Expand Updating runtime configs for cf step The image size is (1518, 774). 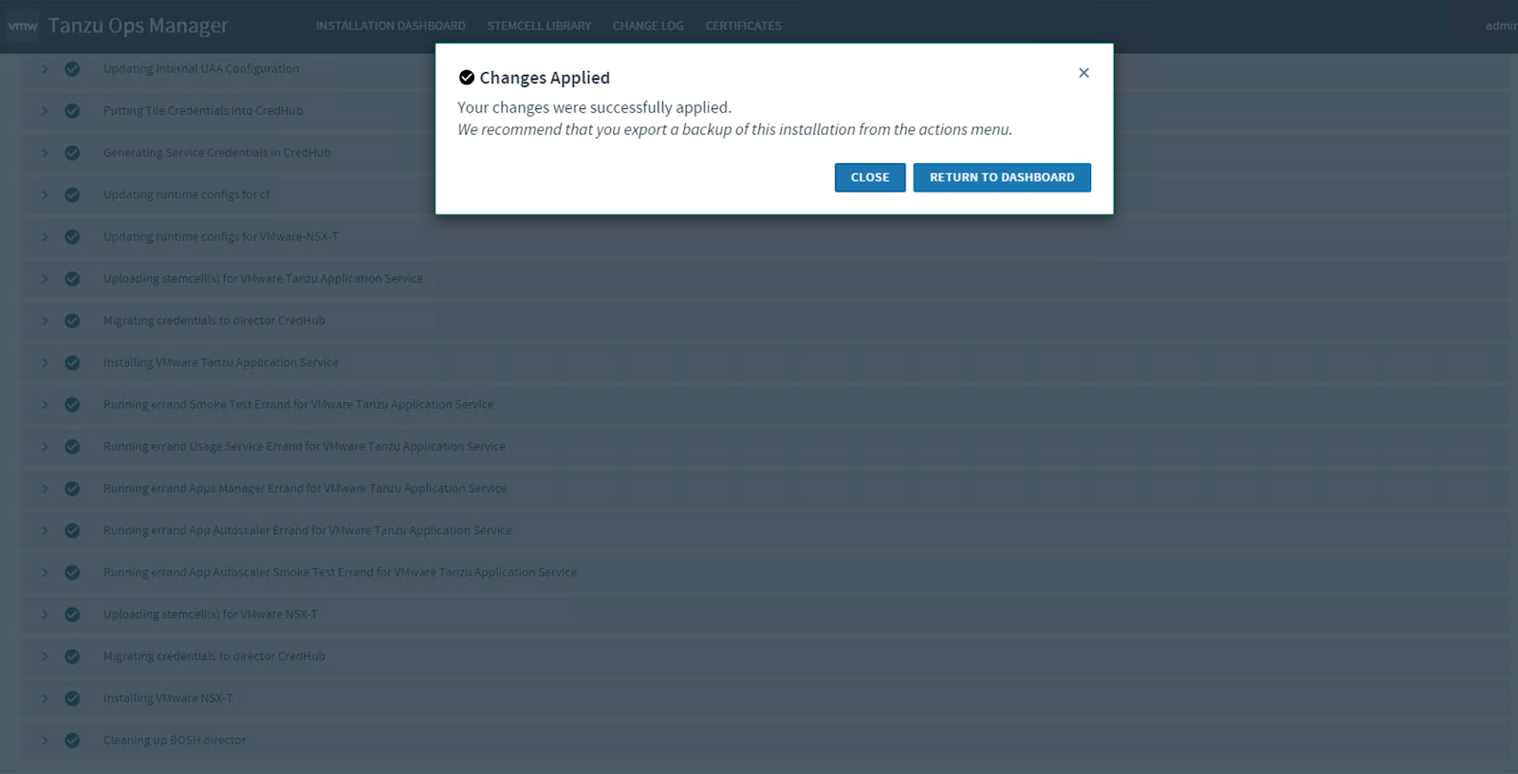[x=45, y=194]
